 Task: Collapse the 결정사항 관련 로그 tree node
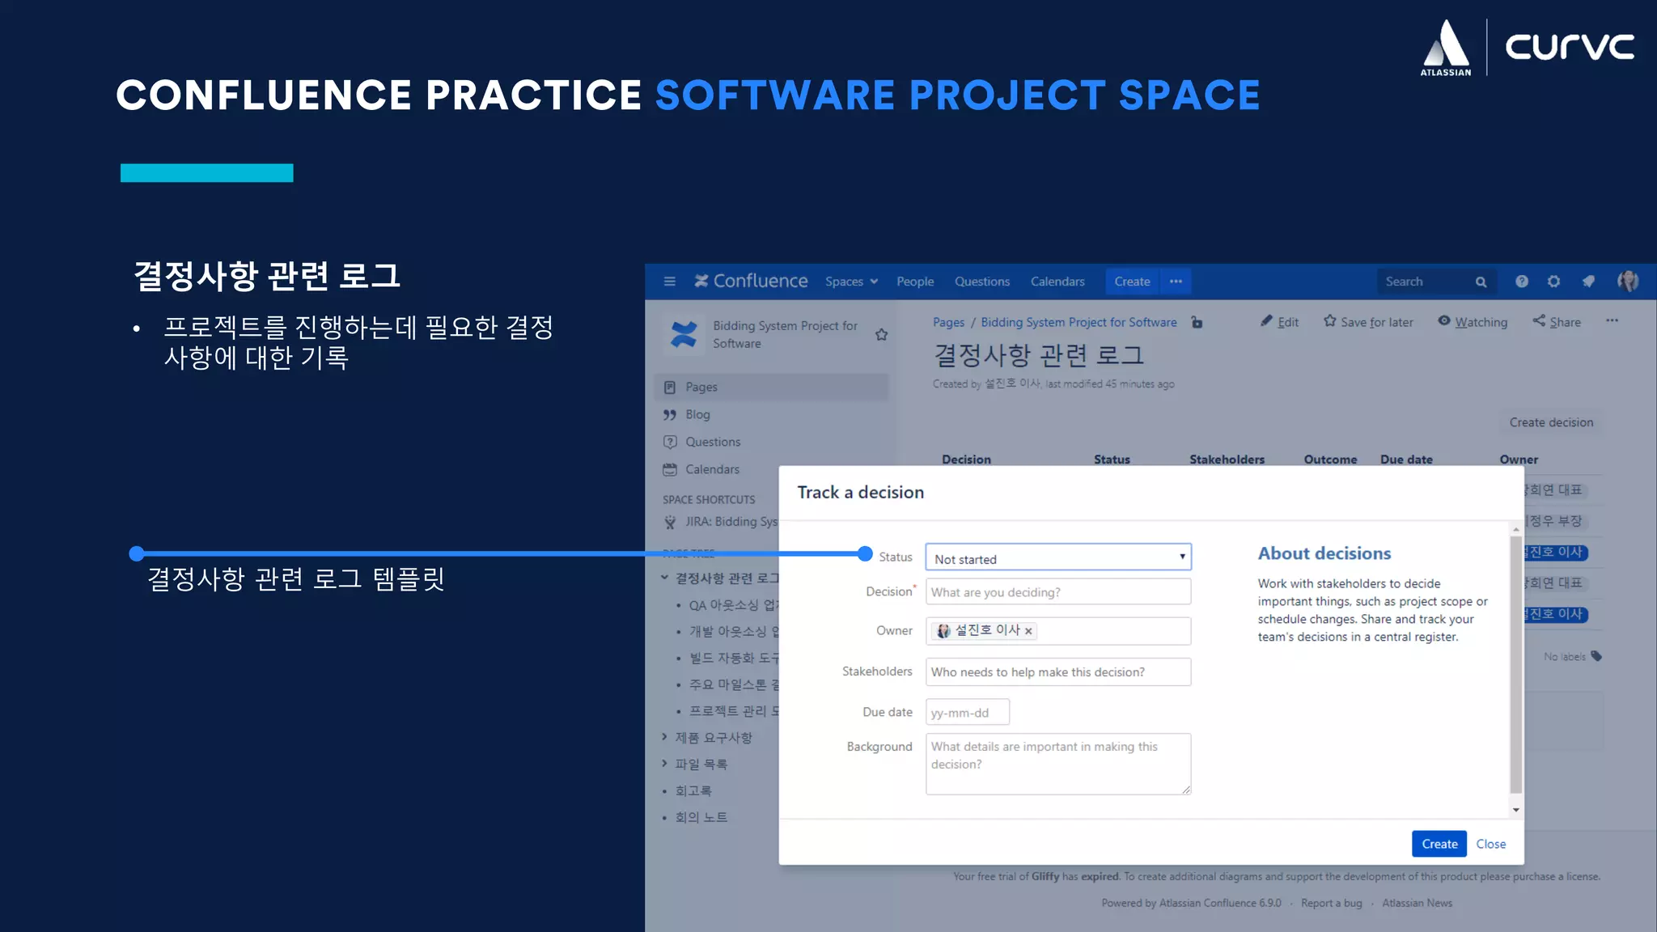664,578
